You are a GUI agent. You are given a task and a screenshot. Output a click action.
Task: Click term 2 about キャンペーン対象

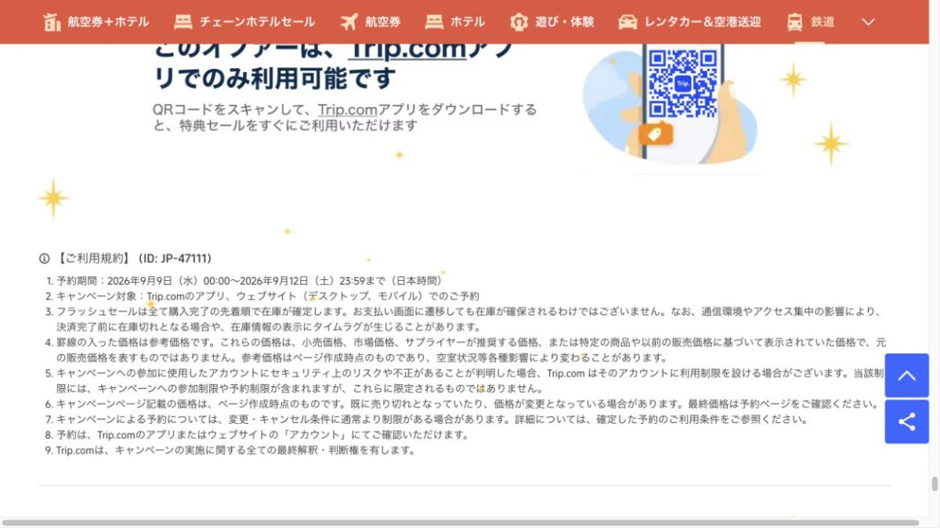click(267, 296)
